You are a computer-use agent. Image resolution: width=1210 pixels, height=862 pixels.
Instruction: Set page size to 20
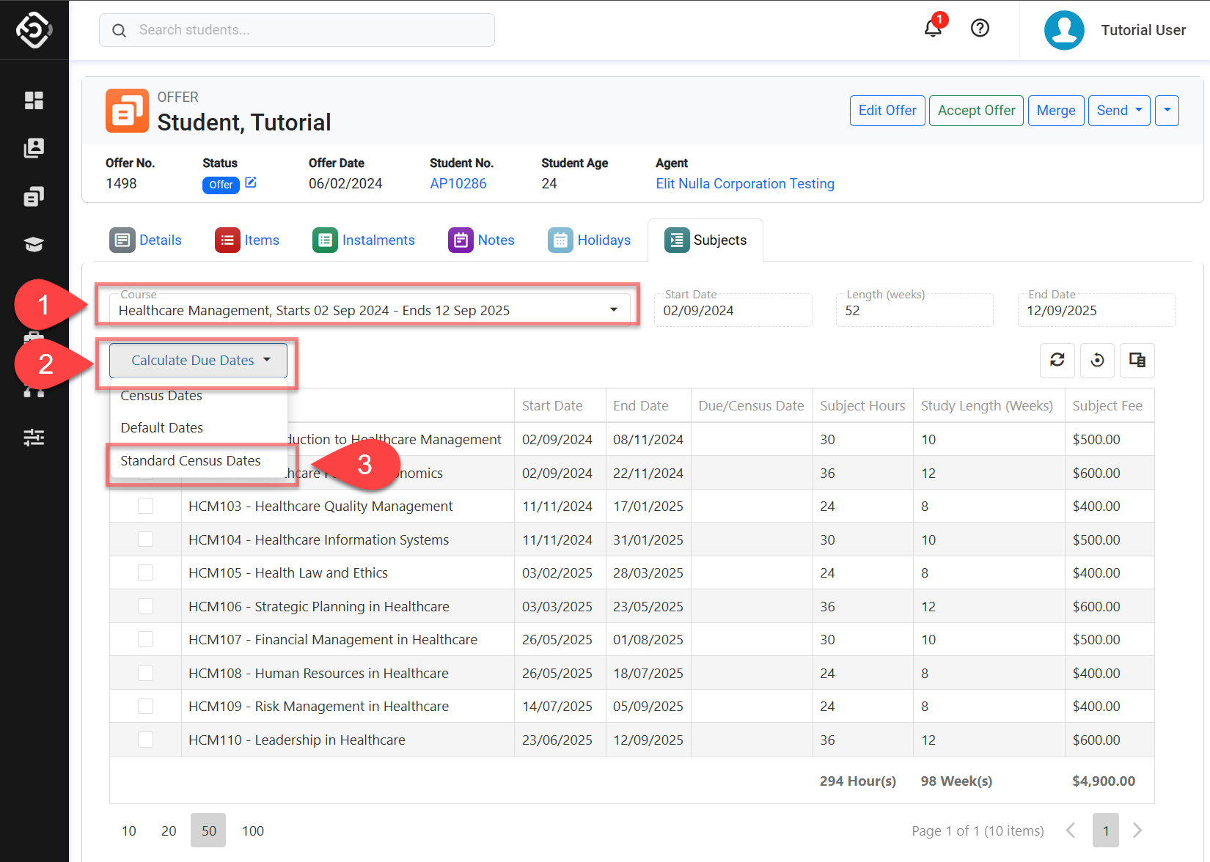[x=169, y=830]
